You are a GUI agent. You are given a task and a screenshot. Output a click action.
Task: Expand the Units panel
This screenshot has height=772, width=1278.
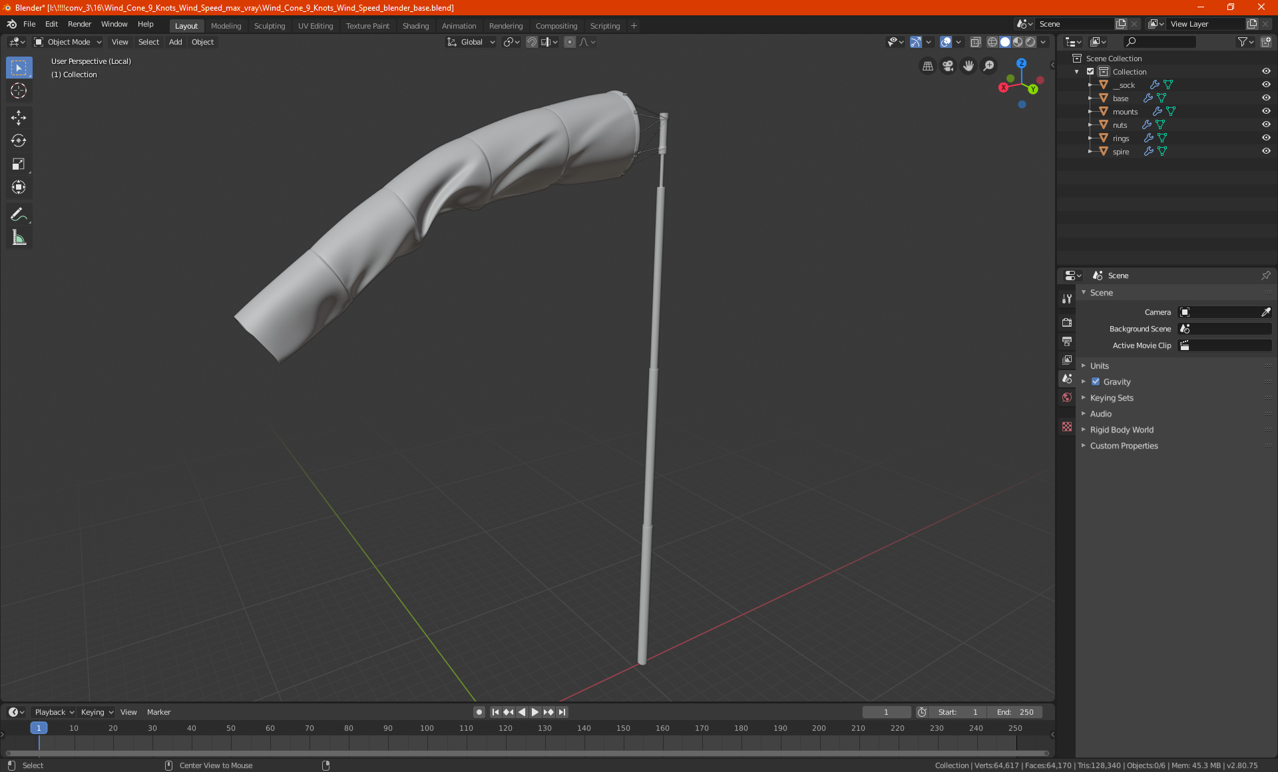coord(1099,366)
